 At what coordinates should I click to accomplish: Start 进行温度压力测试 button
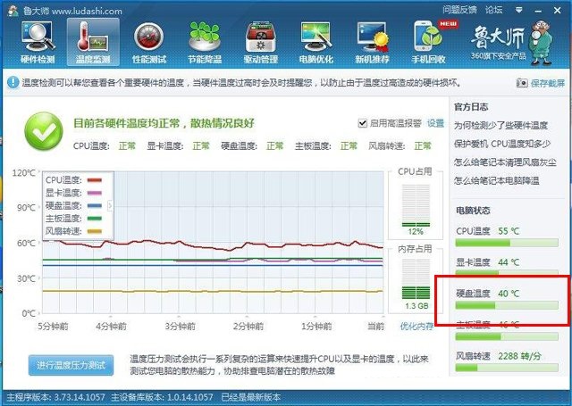point(71,365)
